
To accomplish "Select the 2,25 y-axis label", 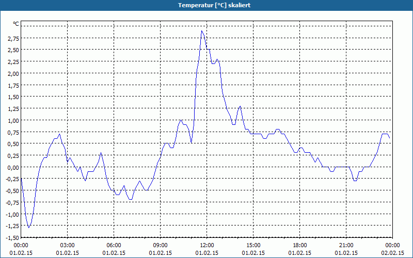I will click(x=14, y=62).
